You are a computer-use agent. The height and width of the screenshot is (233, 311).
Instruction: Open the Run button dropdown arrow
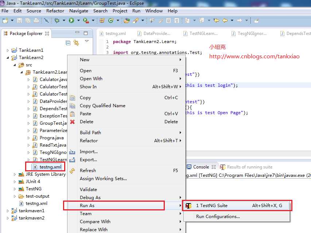[78, 20]
